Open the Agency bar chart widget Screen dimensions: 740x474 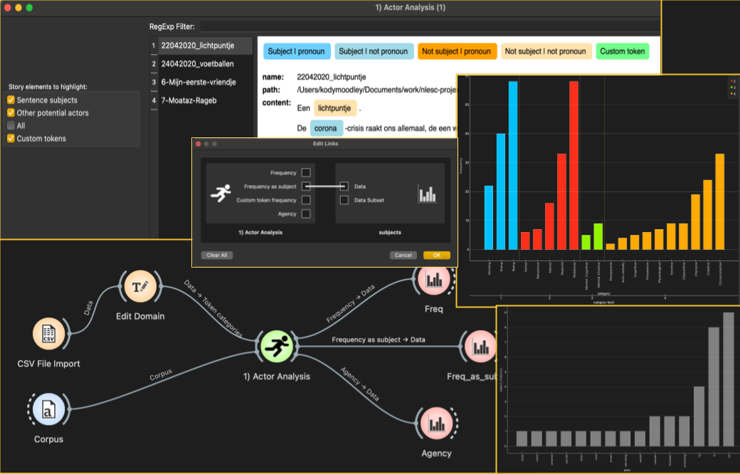[437, 423]
